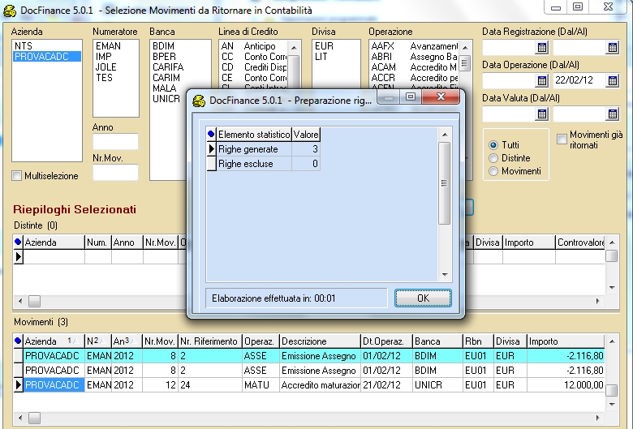Enable the Multiselezione checkbox
This screenshot has width=633, height=429.
click(17, 176)
